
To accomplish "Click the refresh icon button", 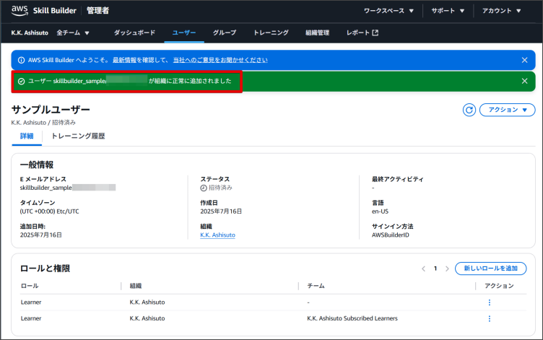I will coord(469,110).
